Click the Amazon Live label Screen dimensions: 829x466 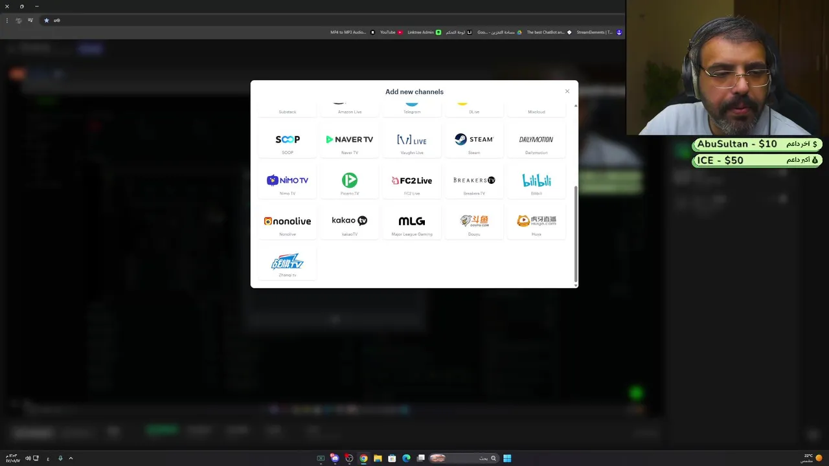(x=350, y=112)
